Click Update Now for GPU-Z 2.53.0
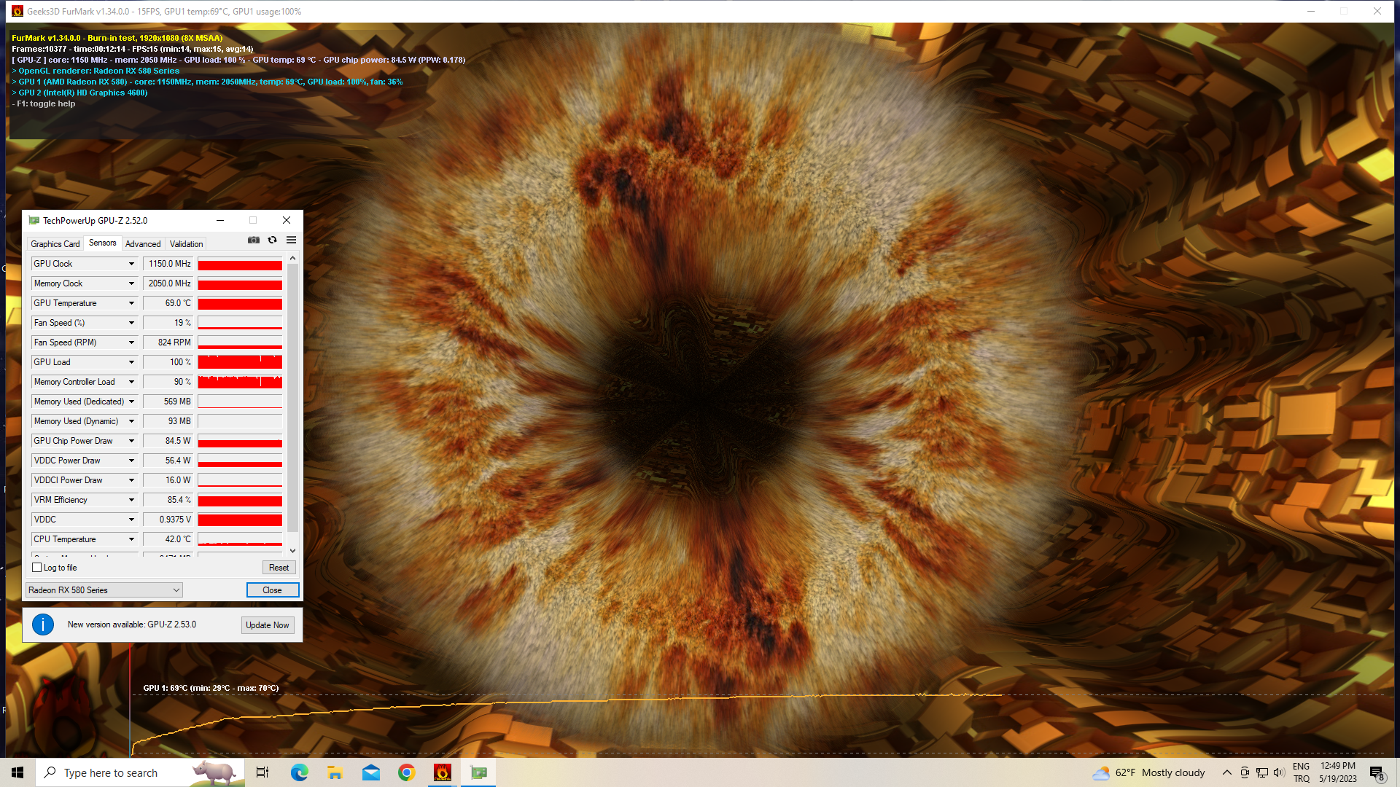Screen dimensions: 1400x787 [268, 625]
